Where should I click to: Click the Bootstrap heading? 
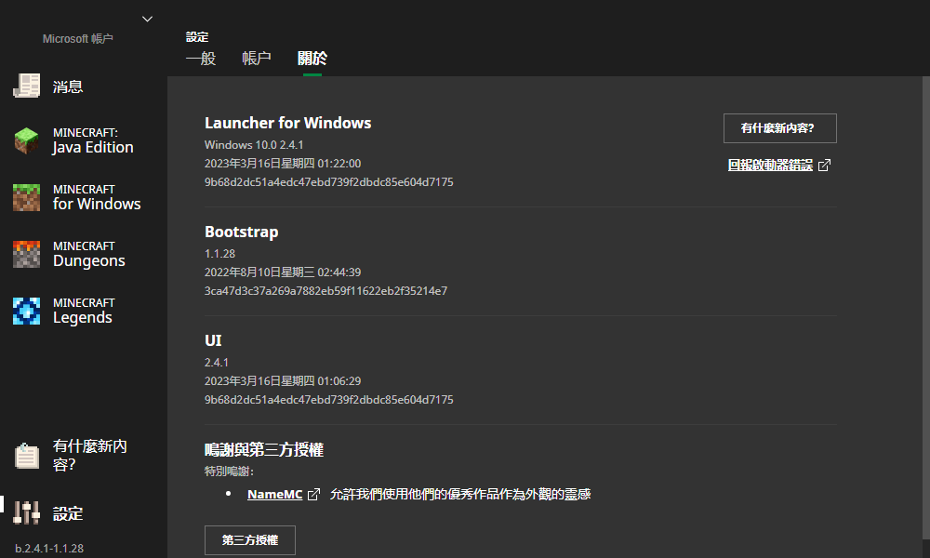pos(242,232)
